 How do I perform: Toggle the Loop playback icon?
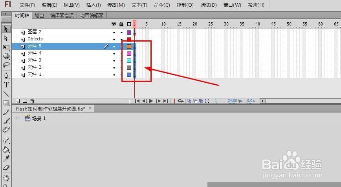pyautogui.click(x=181, y=101)
